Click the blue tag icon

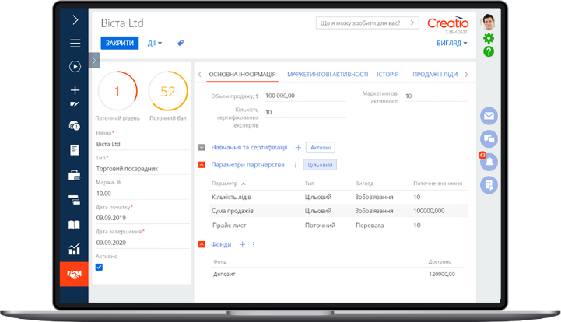(181, 43)
